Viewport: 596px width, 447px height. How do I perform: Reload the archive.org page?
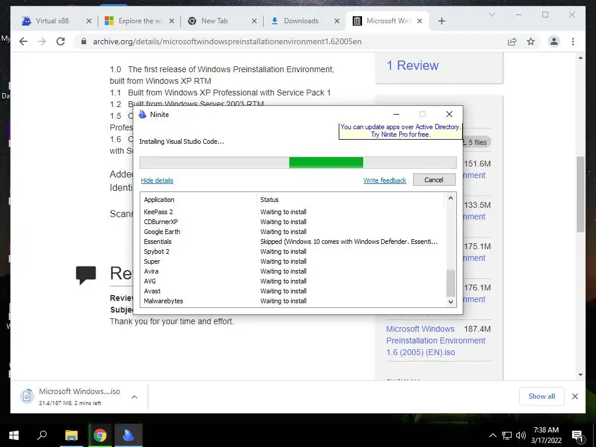(61, 41)
